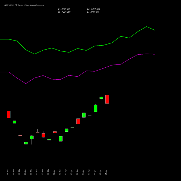The height and width of the screenshot is (181, 181).
Task: Click the green candlestick above 09 Apr
Action: [x=84, y=115]
